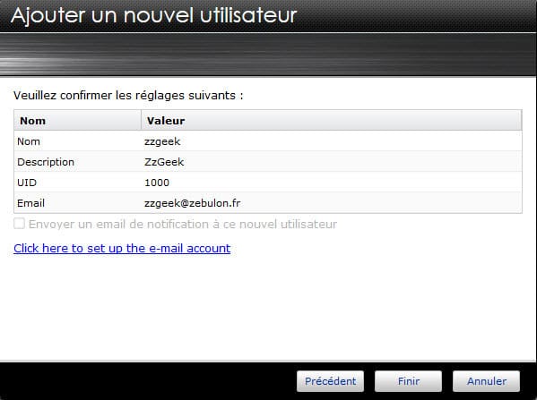Select the UID label cell

pyautogui.click(x=77, y=183)
